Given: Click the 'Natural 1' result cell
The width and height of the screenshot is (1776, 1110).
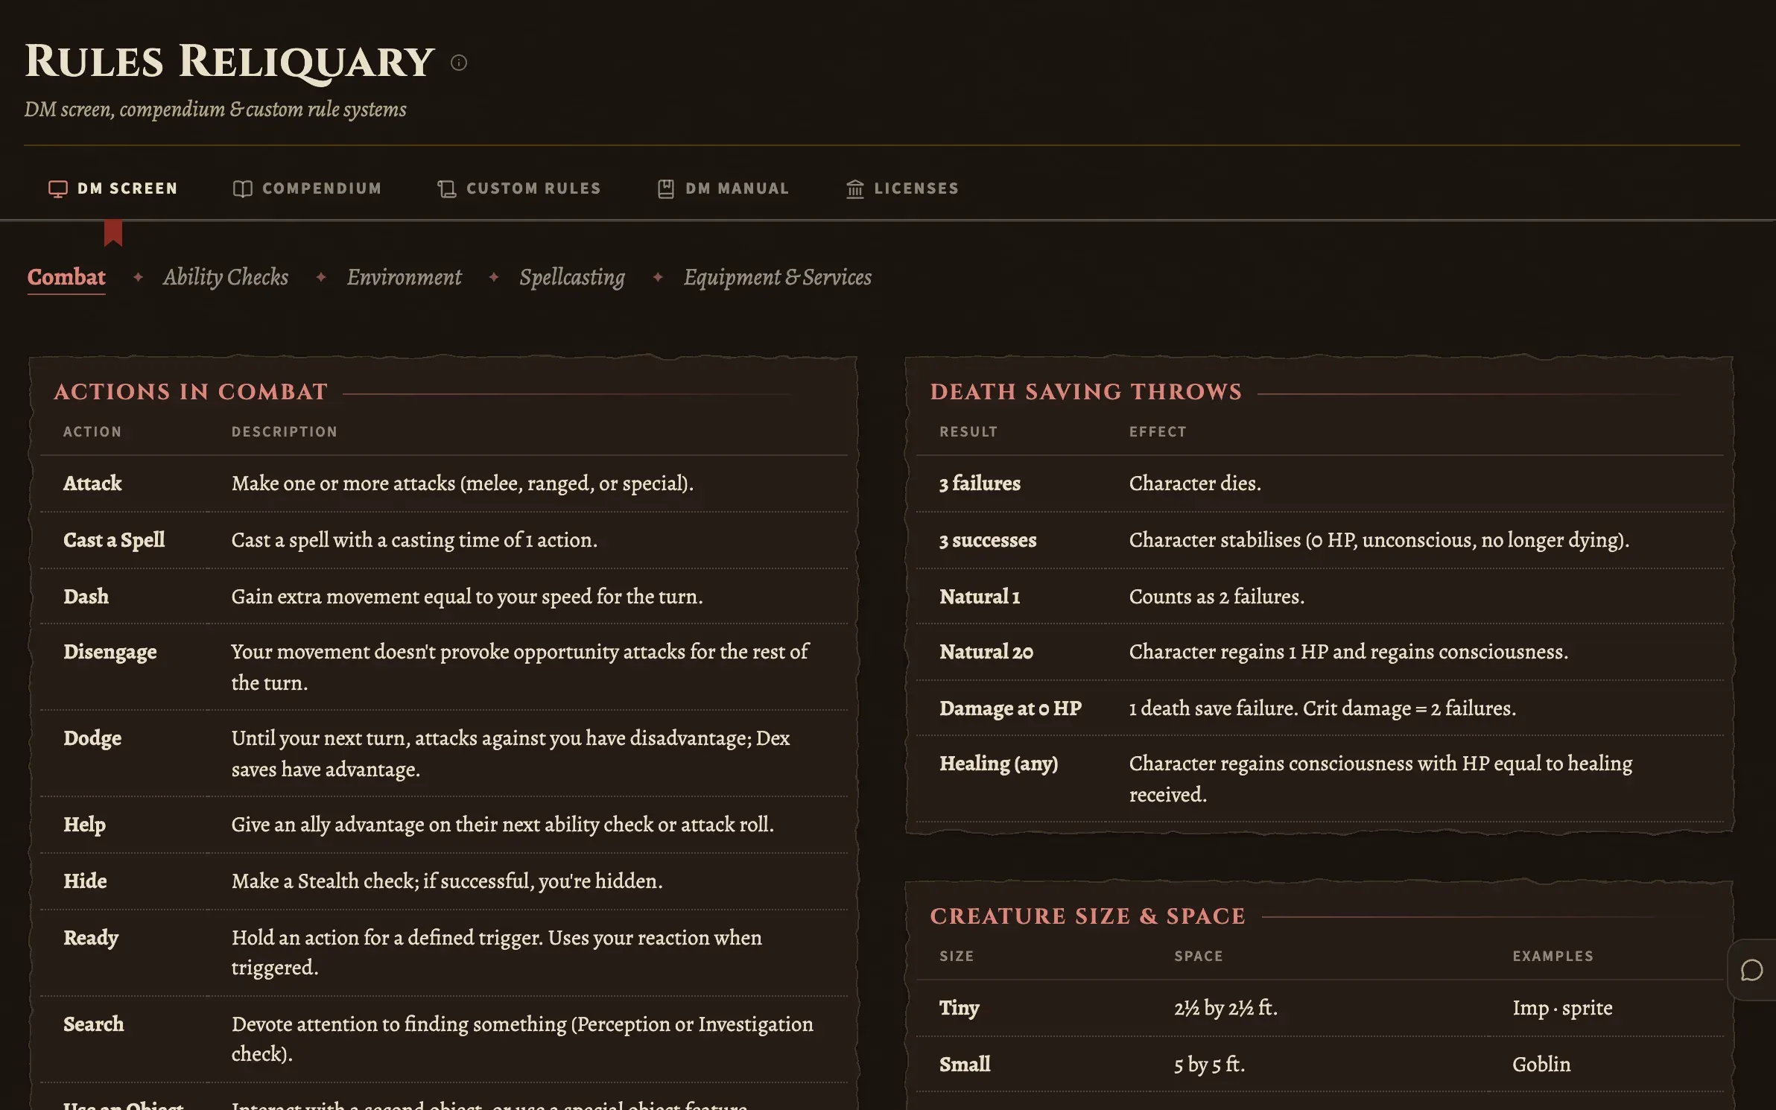Looking at the screenshot, I should tap(980, 597).
